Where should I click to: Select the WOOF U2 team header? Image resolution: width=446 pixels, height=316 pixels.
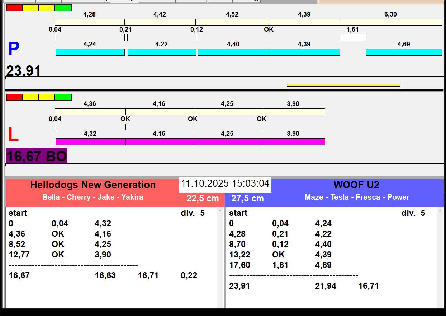[x=356, y=185]
